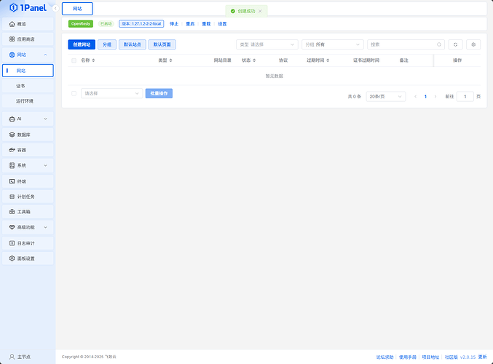The image size is (493, 364).
Task: Tick the checkbox beside batch select dropdown
Action: coord(74,93)
